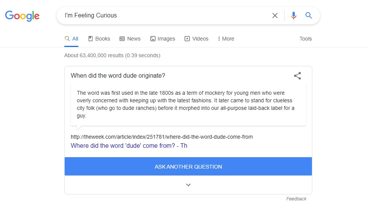This screenshot has height=208, width=369.
Task: Open the "Where did the word 'dude' come from?" link
Action: 129,145
